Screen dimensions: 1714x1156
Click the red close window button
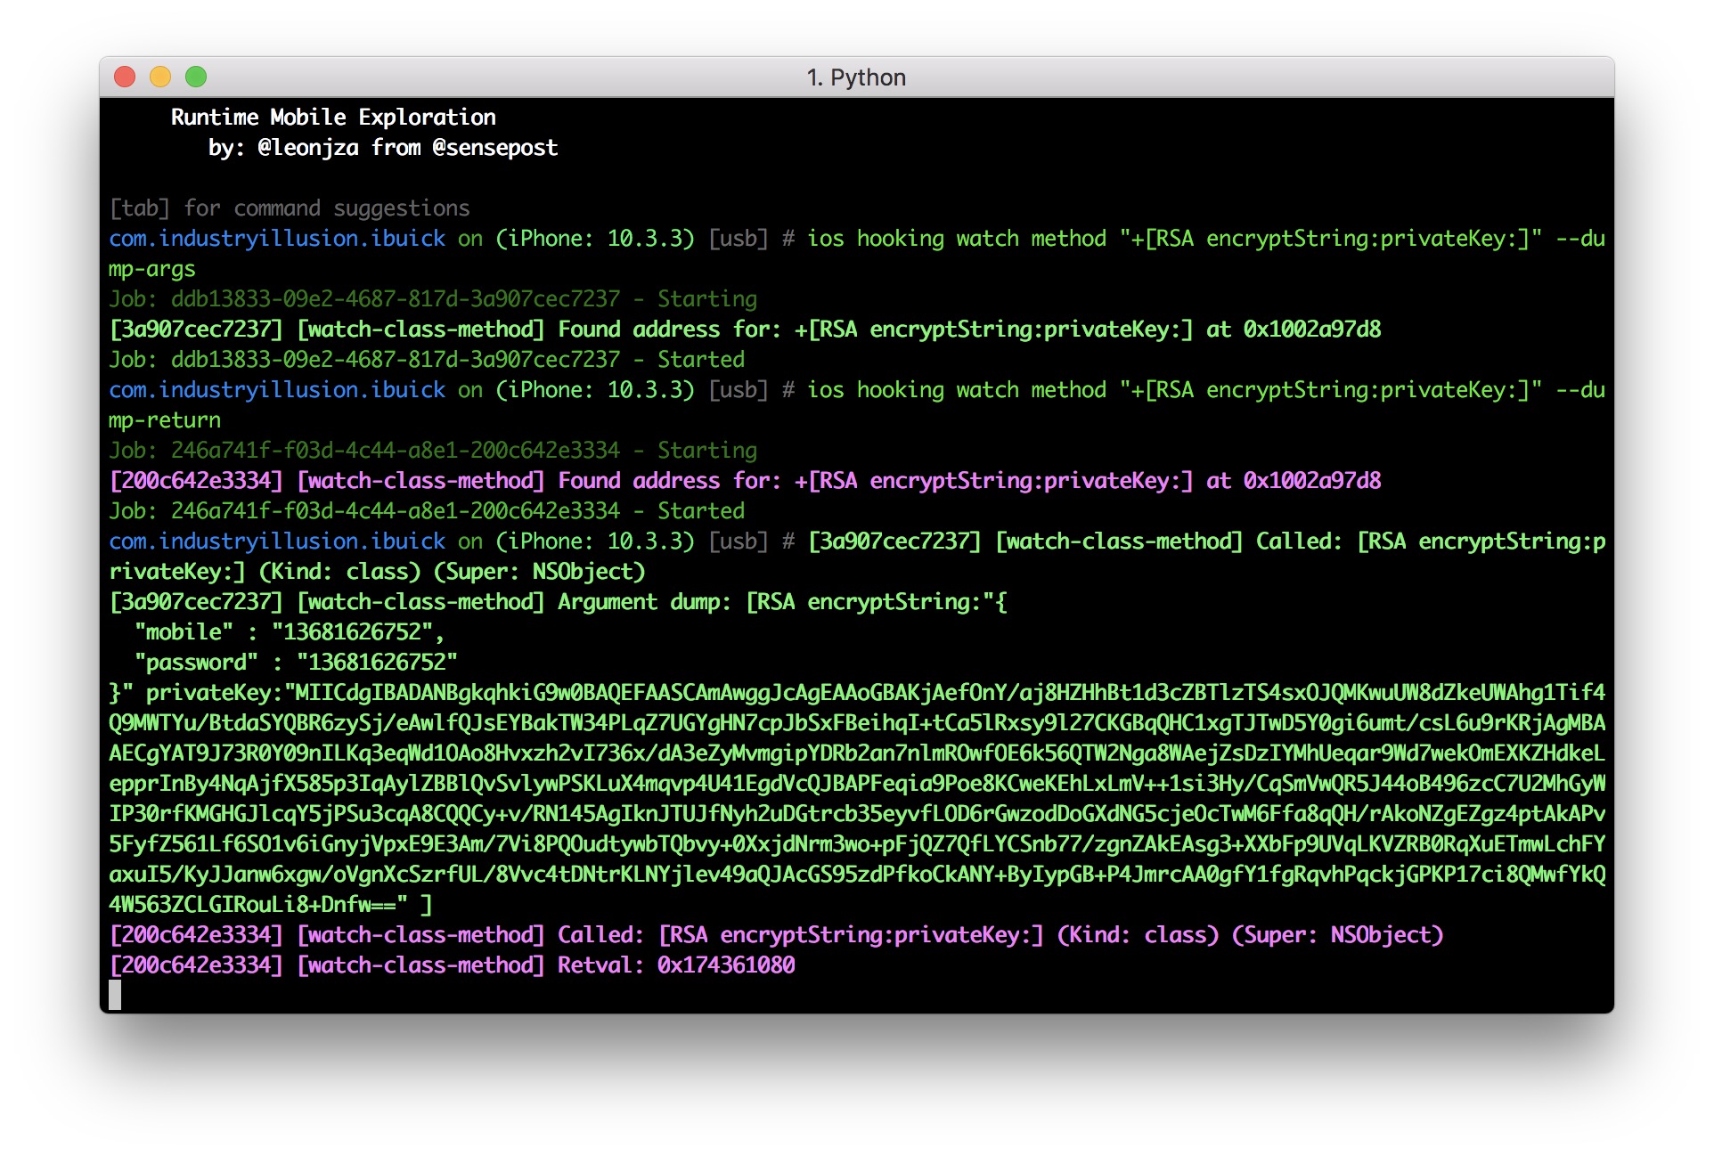click(x=125, y=77)
